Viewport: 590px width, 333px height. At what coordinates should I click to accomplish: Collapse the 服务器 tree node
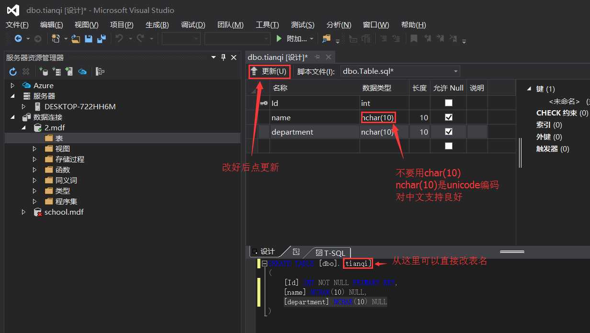click(13, 96)
